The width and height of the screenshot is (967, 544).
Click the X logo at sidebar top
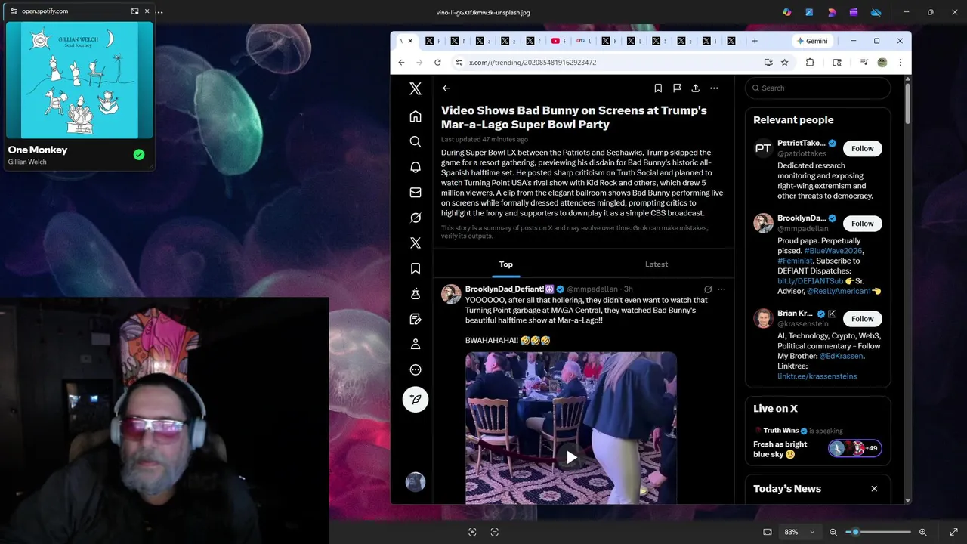[416, 88]
